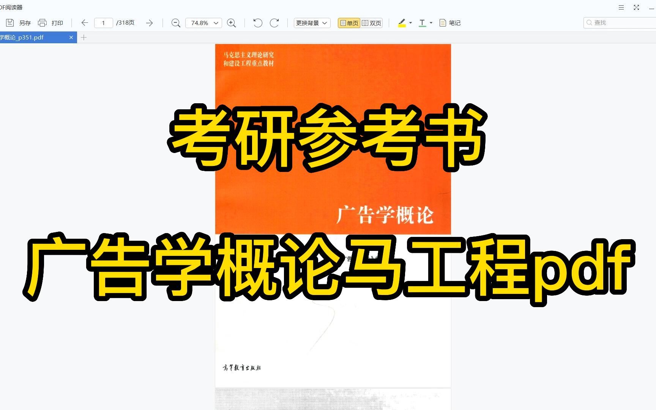Screen dimensions: 656x410
Task: Open the hamburger menu in title bar
Action: tap(621, 7)
